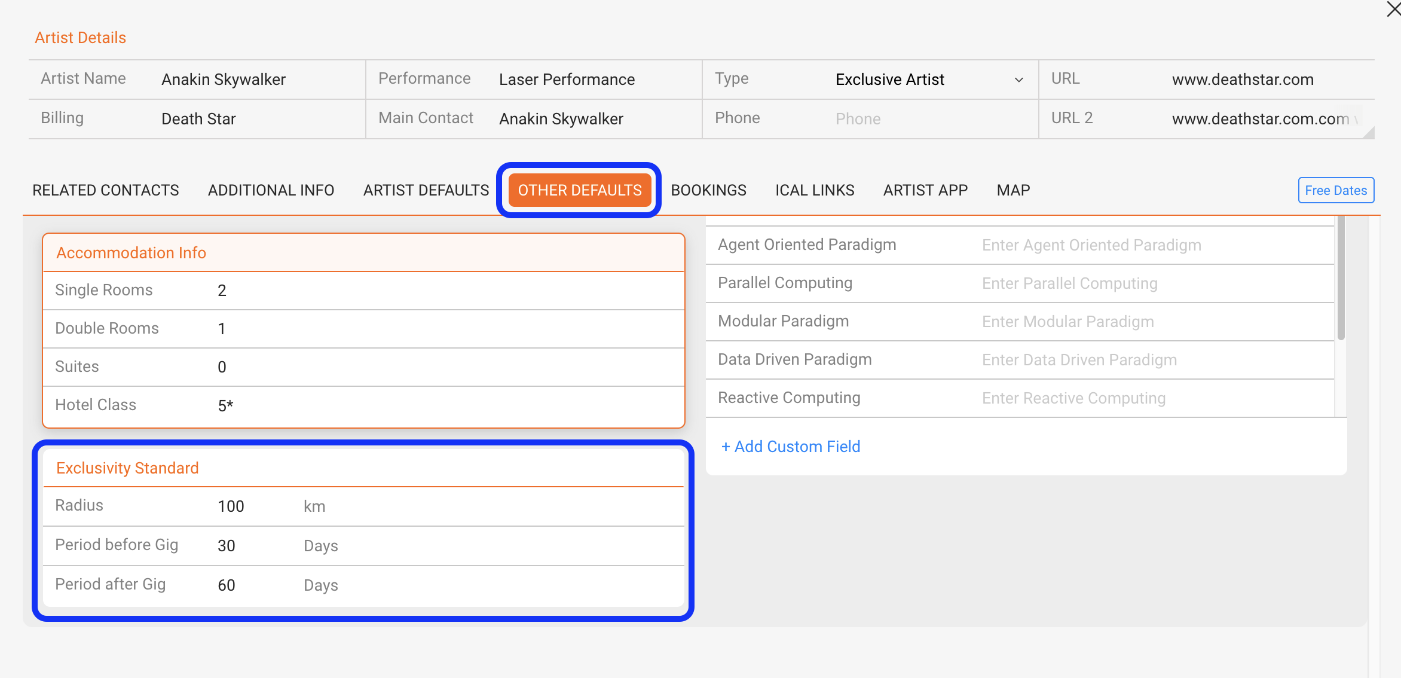Viewport: 1401px width, 678px height.
Task: Open the Map tab
Action: point(1013,190)
